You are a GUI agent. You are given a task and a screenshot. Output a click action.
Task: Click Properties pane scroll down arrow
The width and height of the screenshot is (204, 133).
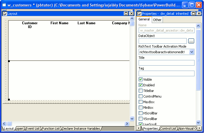tap(198, 122)
